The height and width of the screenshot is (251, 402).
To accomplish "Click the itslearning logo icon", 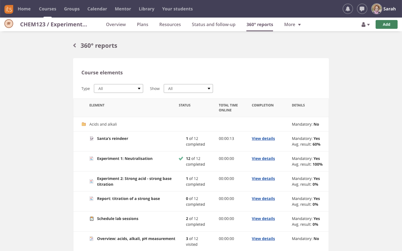I will [9, 9].
